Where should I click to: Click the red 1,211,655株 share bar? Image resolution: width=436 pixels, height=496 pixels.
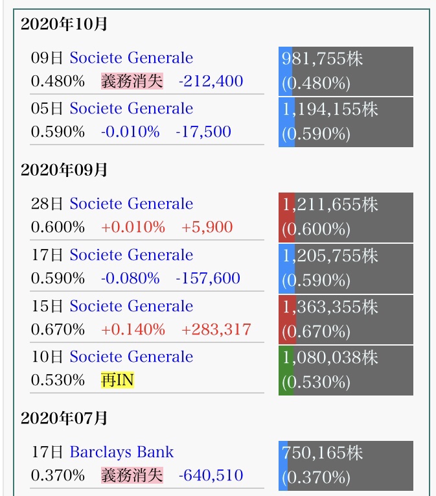pos(346,217)
